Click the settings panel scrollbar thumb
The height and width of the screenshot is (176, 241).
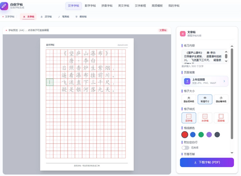point(232,94)
